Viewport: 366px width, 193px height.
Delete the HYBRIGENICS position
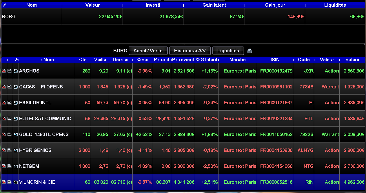pos(4,150)
